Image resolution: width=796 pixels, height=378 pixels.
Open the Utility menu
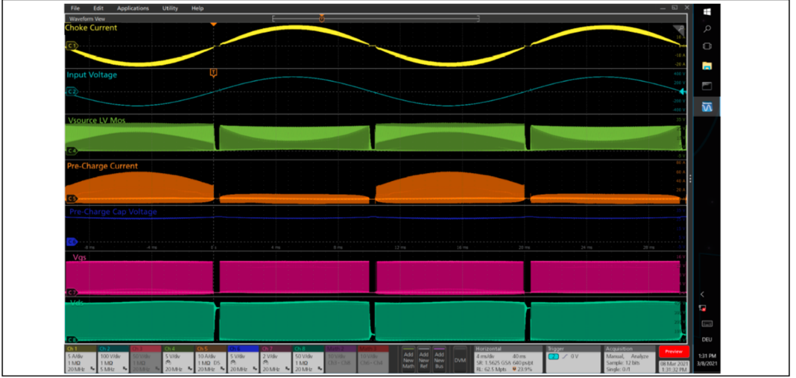pyautogui.click(x=170, y=8)
